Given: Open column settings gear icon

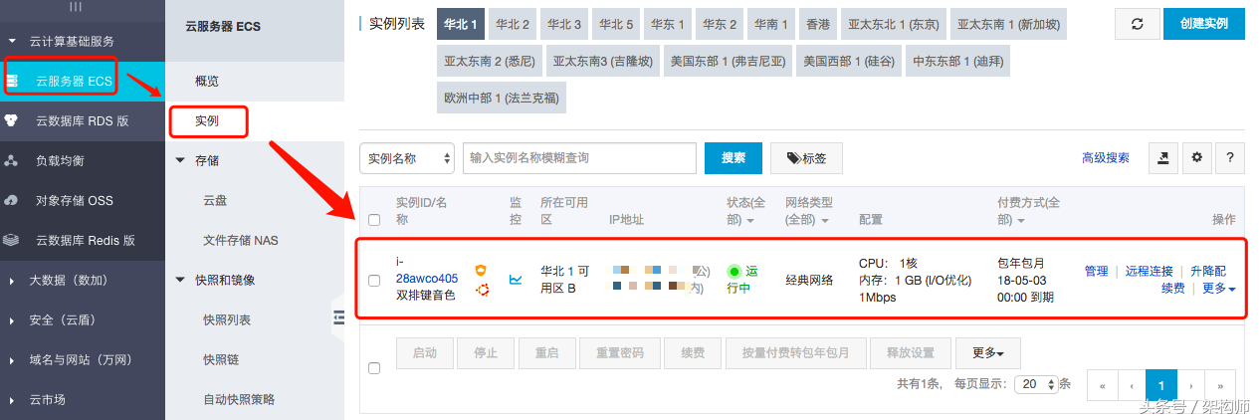Looking at the screenshot, I should [x=1197, y=157].
